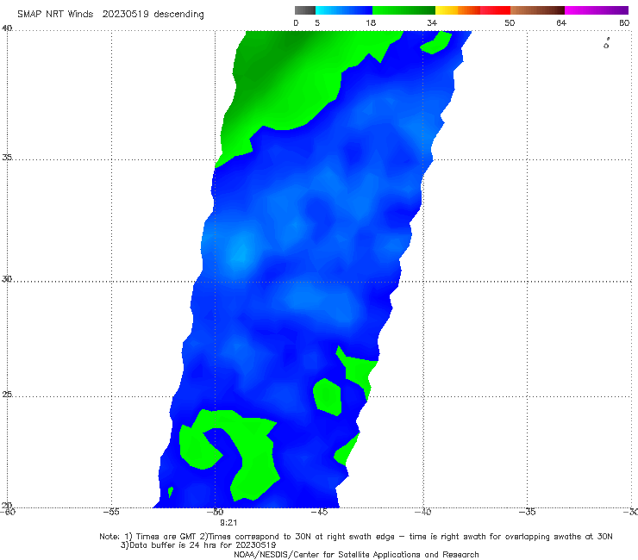Click the color bar label '18'
The image size is (638, 560).
click(x=371, y=22)
